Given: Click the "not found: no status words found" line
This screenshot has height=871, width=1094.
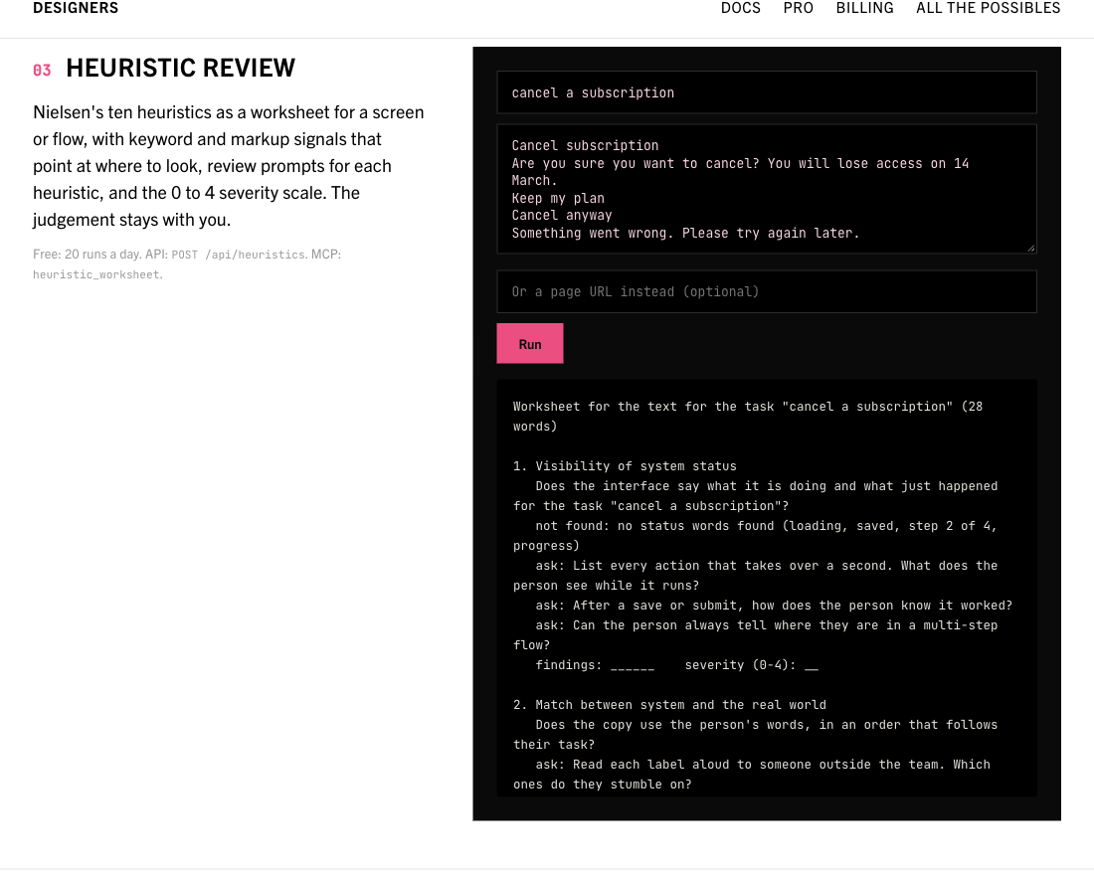Looking at the screenshot, I should (755, 536).
